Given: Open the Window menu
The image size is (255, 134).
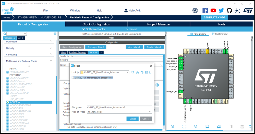Looking at the screenshot, I should click(75, 10).
